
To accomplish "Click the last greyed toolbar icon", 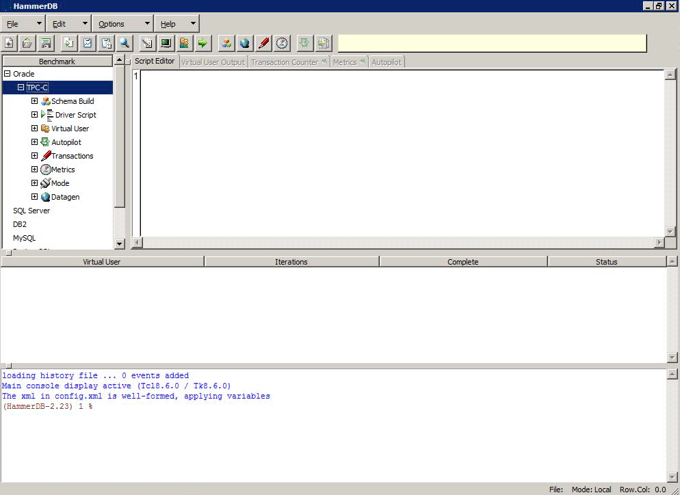I will 323,43.
